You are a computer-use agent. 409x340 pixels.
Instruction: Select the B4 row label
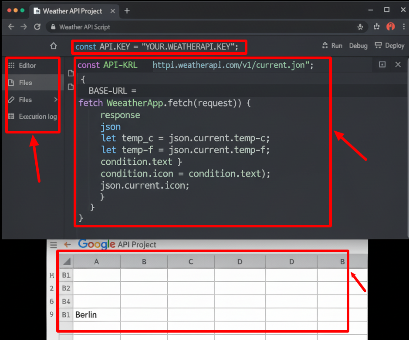[x=66, y=301]
